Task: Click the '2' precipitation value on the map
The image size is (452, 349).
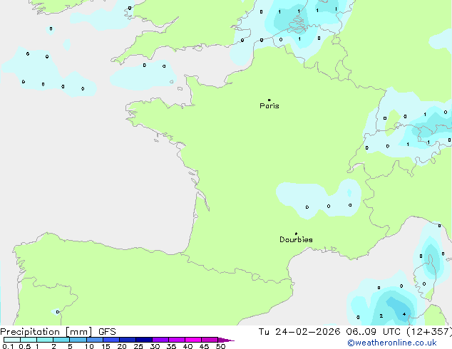Action: click(381, 316)
